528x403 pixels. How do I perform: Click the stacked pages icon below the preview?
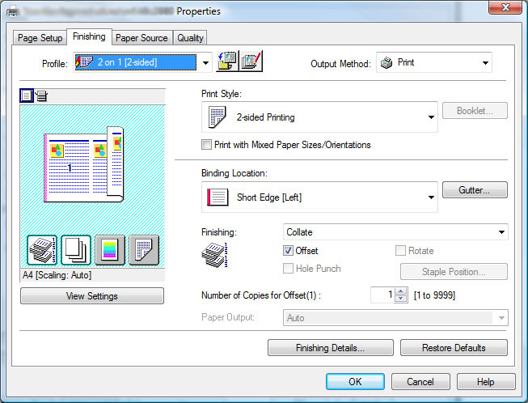click(x=76, y=250)
